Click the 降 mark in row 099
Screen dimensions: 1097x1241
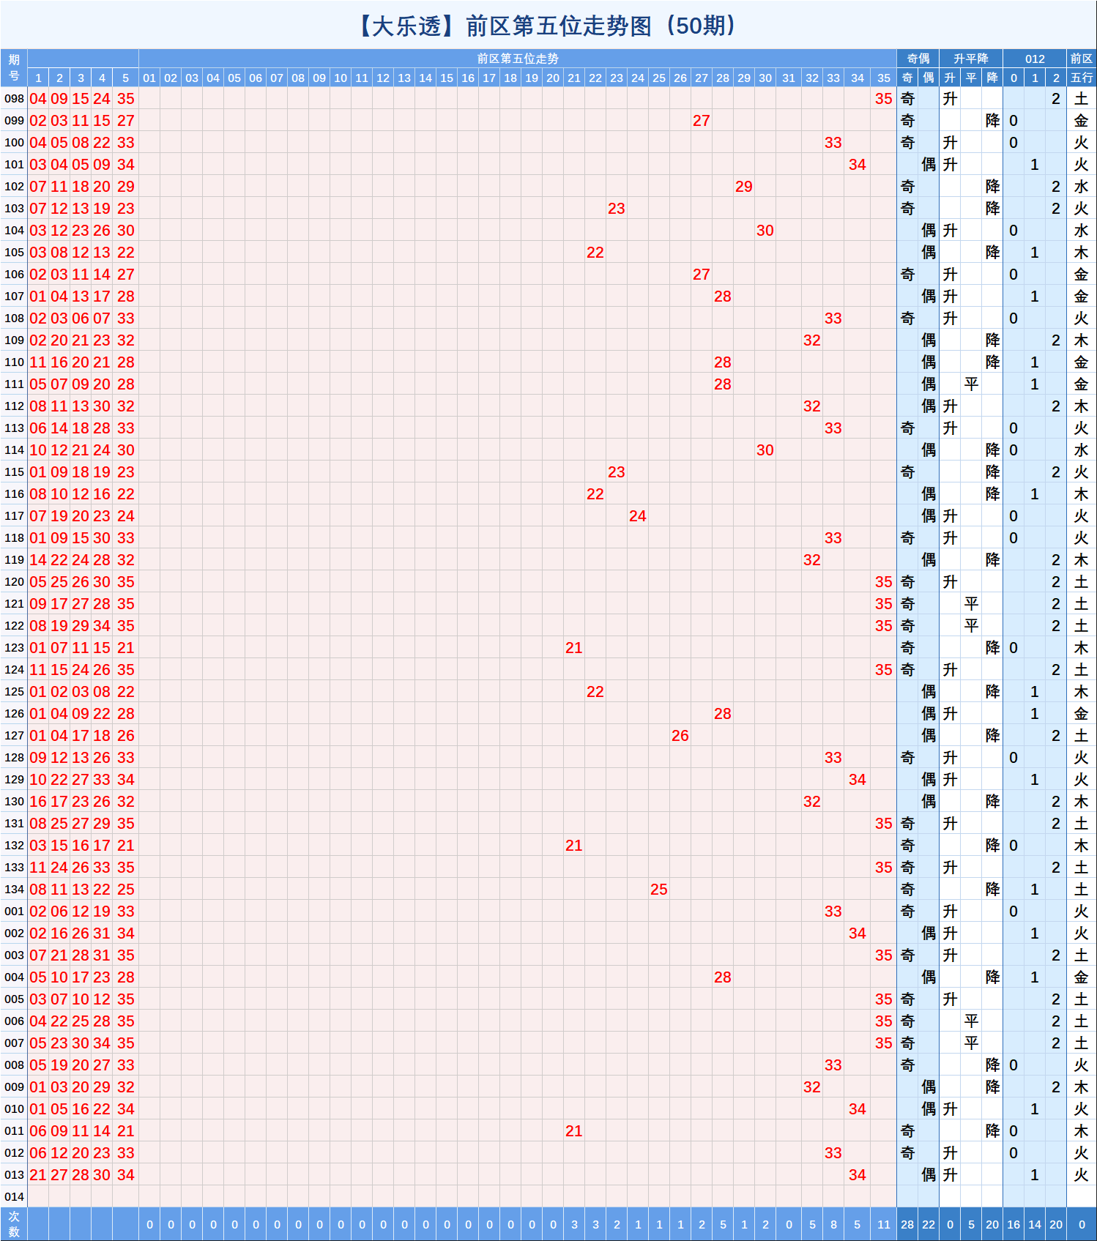pos(992,121)
